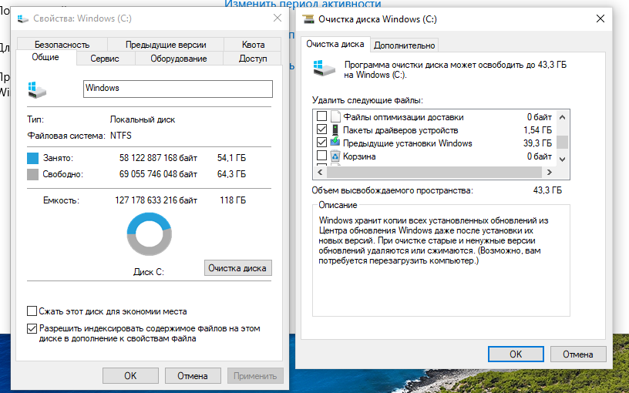Select the Общие tab
The image size is (629, 393).
coord(45,57)
